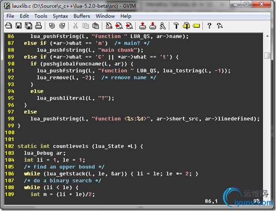Screen dimensions: 276x211
Task: Save the current file via floppy icon
Action: click(19, 26)
